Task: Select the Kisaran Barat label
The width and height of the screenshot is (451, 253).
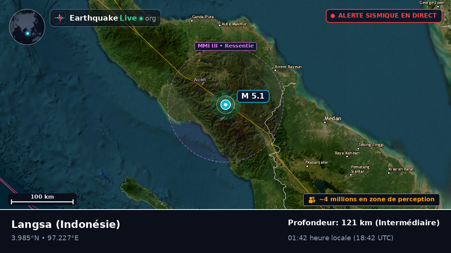Action: click(401, 169)
